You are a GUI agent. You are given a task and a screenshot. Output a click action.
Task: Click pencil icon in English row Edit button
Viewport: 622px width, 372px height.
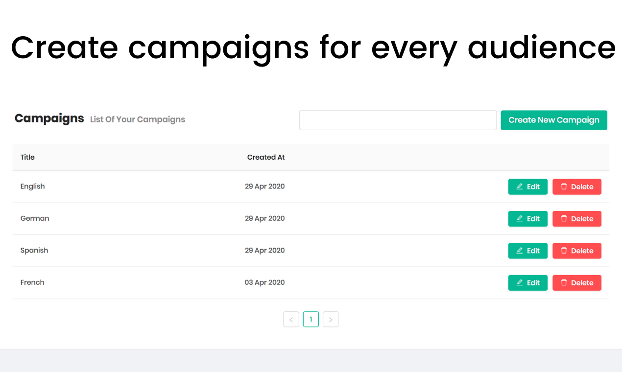click(x=520, y=187)
